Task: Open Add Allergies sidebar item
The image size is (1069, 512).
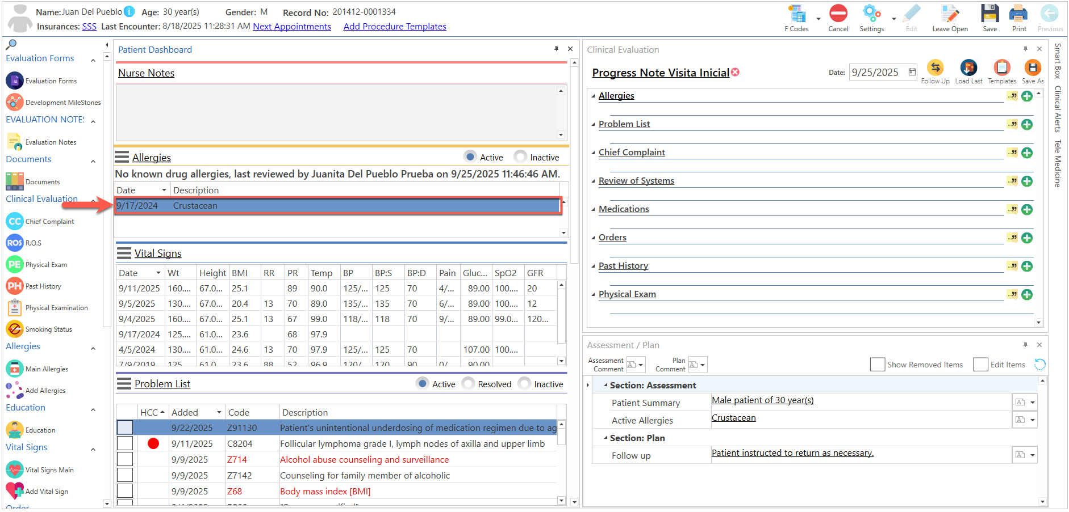Action: tap(36, 391)
